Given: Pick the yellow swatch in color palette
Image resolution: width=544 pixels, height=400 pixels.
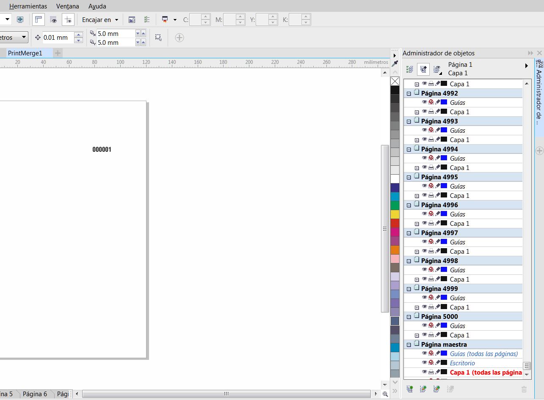Looking at the screenshot, I should point(395,214).
